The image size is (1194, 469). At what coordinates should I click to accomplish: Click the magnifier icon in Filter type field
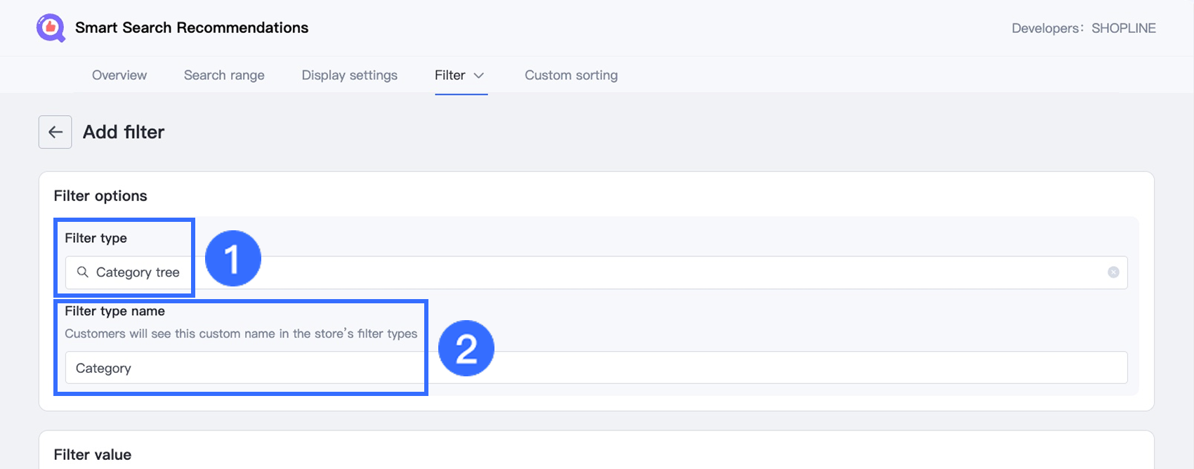pyautogui.click(x=83, y=272)
